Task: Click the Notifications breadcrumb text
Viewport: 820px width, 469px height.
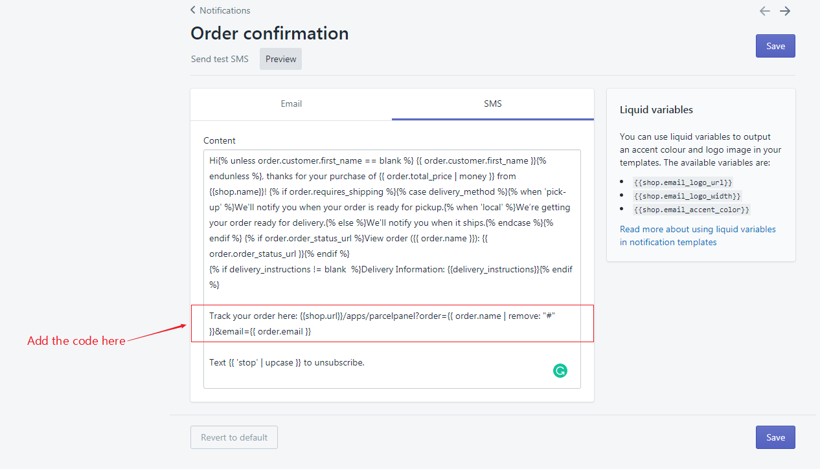Action: pos(225,10)
